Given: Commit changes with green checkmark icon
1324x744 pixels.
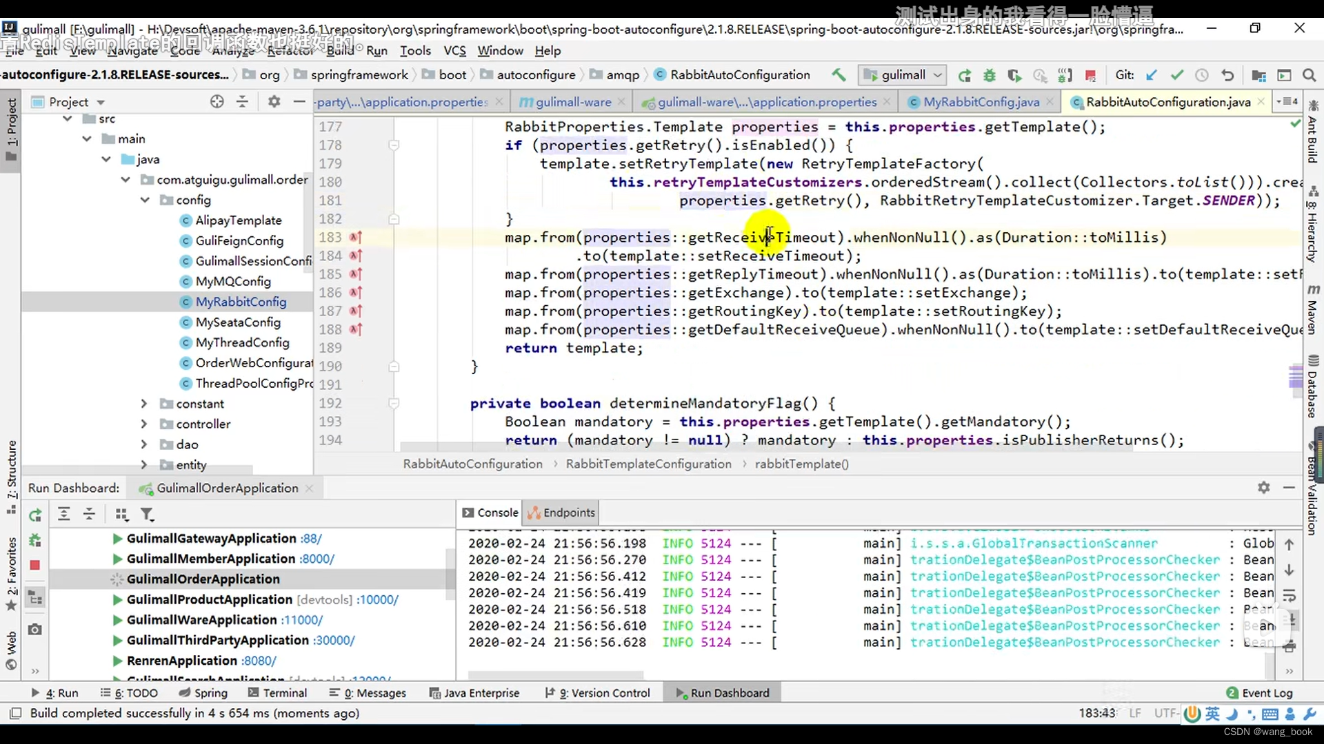Looking at the screenshot, I should pos(1177,75).
